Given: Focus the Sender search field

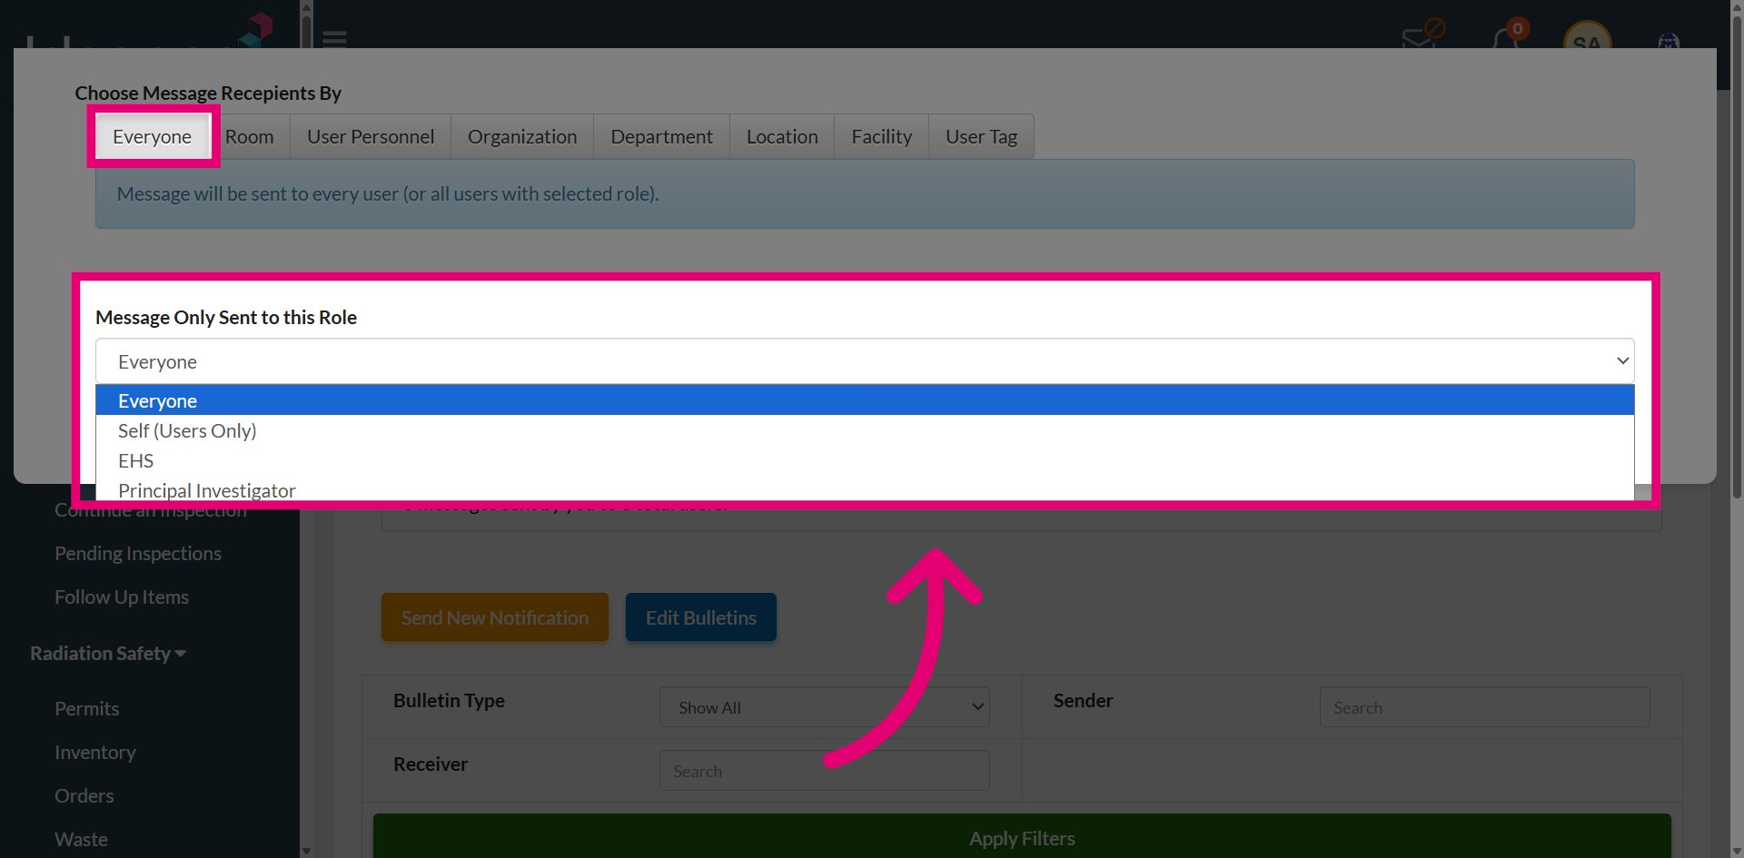Looking at the screenshot, I should 1485,707.
